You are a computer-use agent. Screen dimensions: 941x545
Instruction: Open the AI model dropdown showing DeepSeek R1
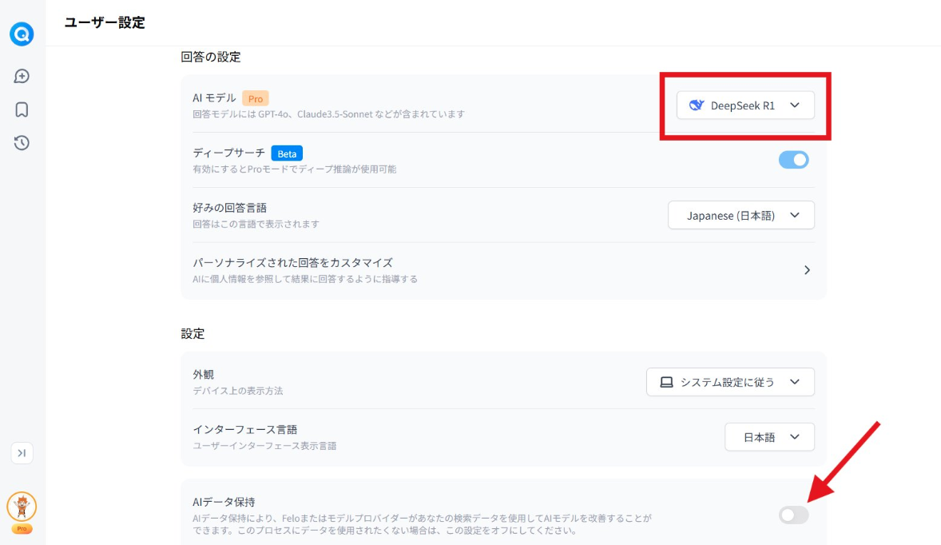tap(745, 105)
